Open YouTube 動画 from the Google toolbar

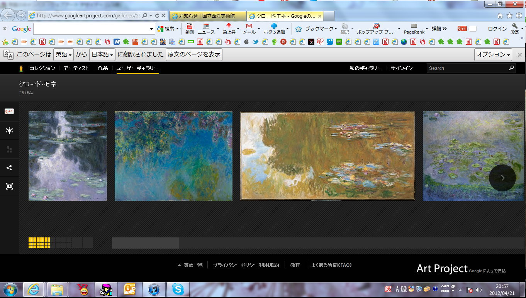click(190, 29)
